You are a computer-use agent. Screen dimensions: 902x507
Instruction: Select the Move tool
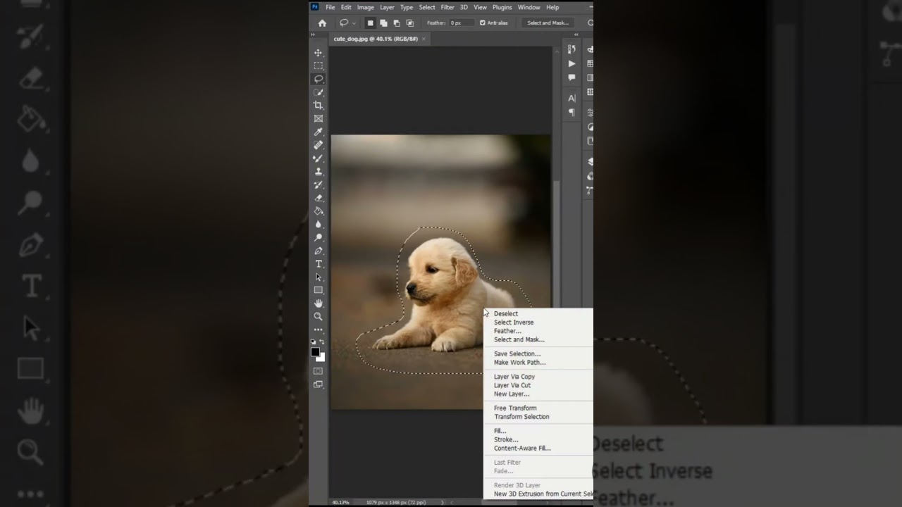tap(319, 53)
